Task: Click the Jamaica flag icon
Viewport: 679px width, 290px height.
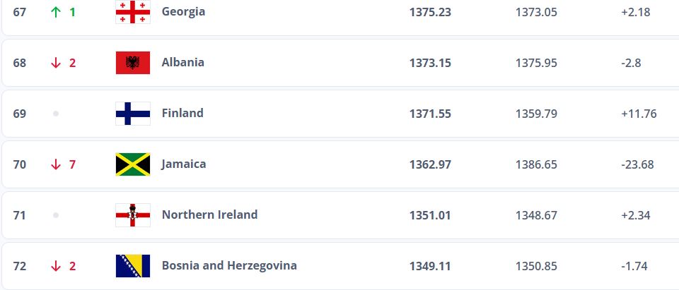Action: pos(133,164)
